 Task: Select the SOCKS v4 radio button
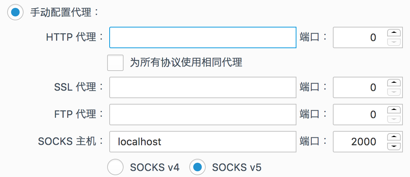tap(115, 167)
